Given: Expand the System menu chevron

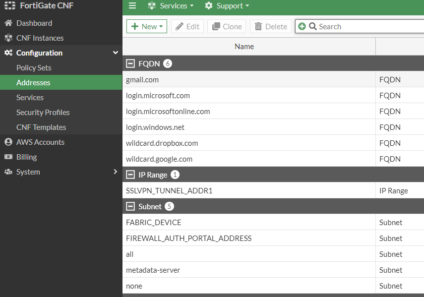Looking at the screenshot, I should [x=116, y=172].
